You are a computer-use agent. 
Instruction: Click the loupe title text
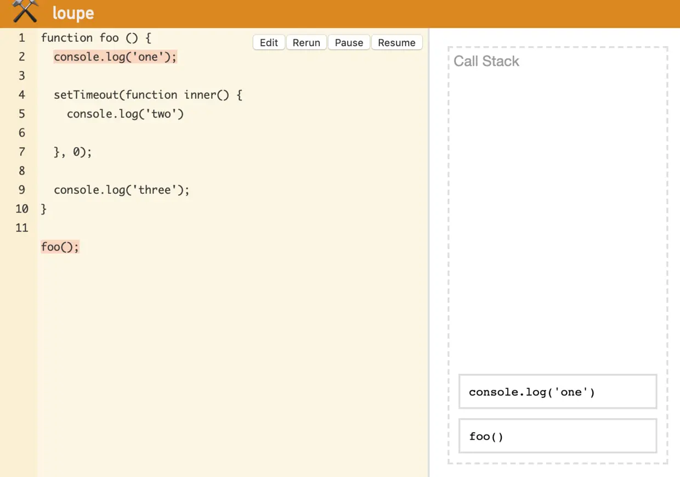[73, 13]
